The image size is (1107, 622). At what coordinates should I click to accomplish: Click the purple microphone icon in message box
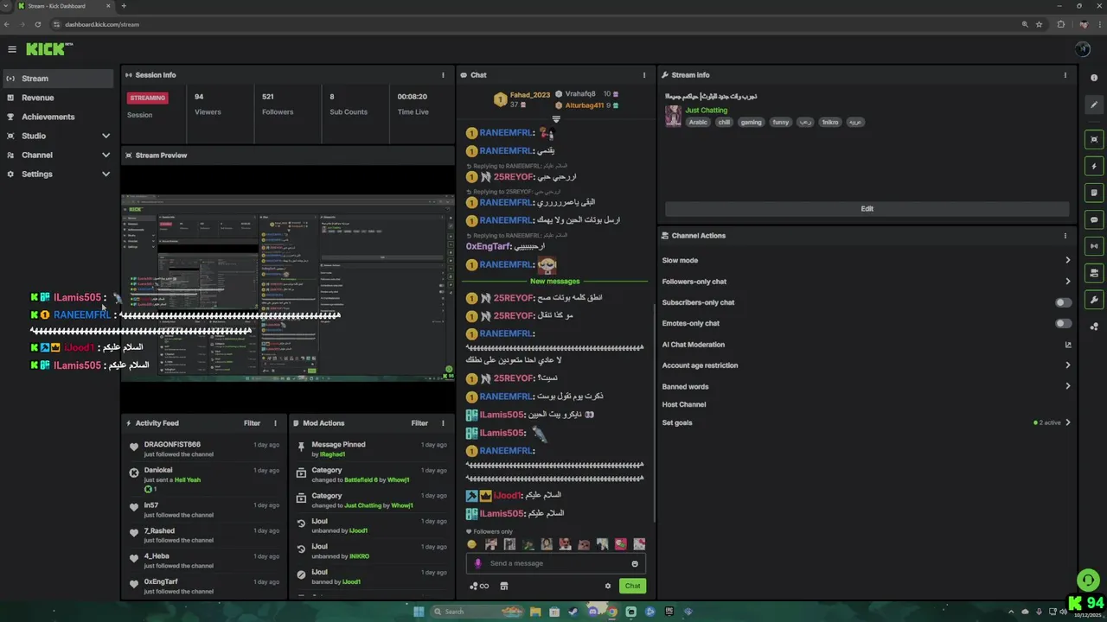[x=477, y=563]
